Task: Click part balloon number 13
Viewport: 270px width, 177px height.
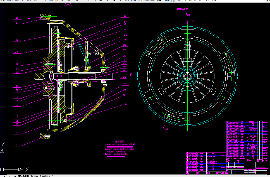Action: [17, 69]
